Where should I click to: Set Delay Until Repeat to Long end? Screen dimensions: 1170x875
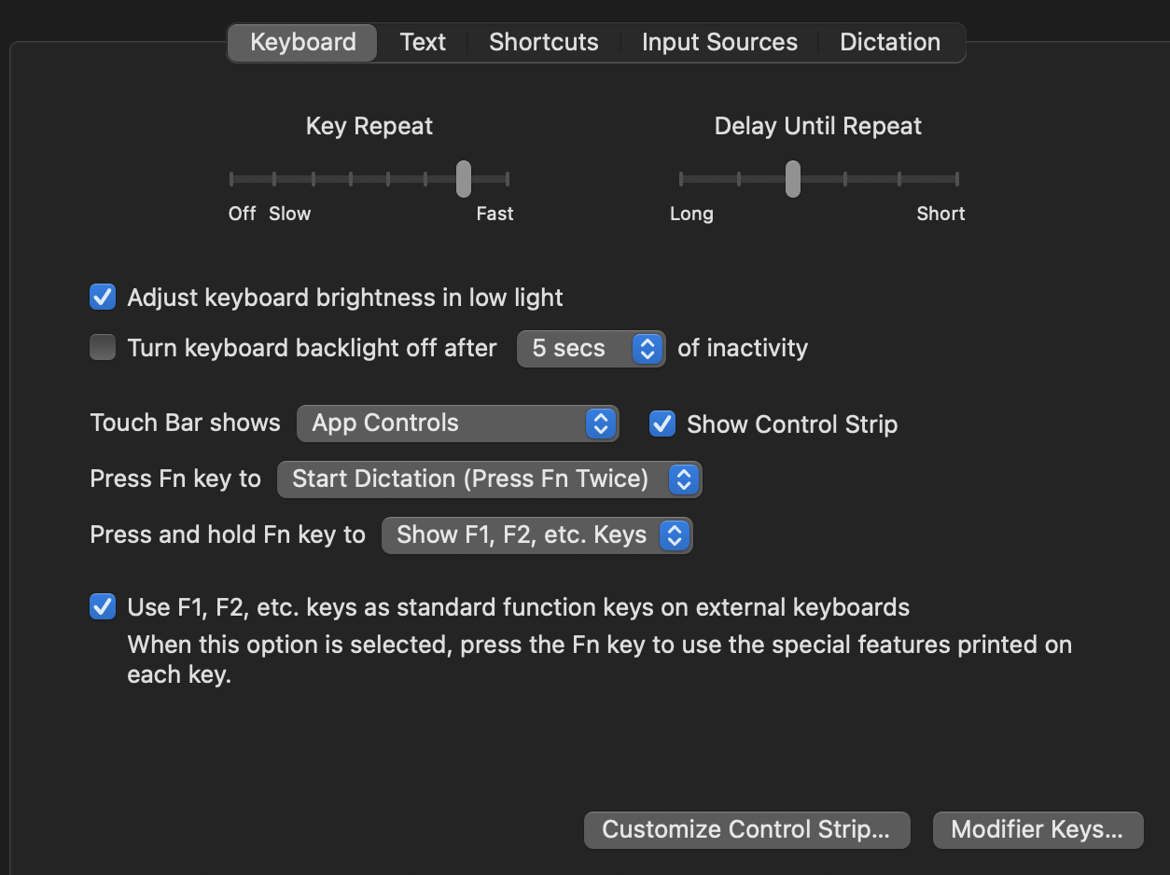(682, 179)
